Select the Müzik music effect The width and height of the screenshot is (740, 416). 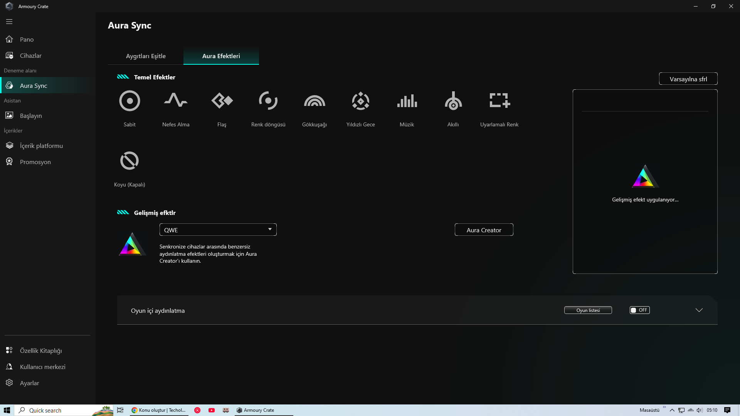pos(407,101)
